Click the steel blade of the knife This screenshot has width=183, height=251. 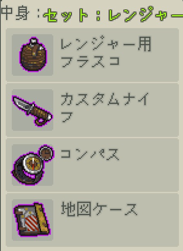point(22,104)
